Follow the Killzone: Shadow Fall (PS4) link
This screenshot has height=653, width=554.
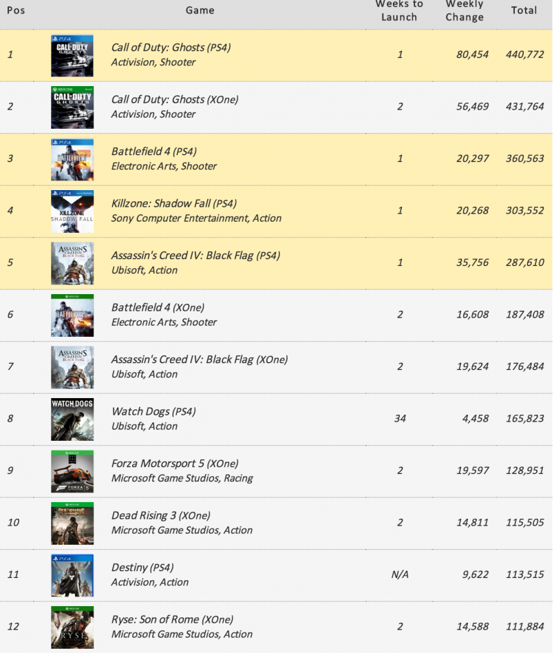[x=174, y=204]
